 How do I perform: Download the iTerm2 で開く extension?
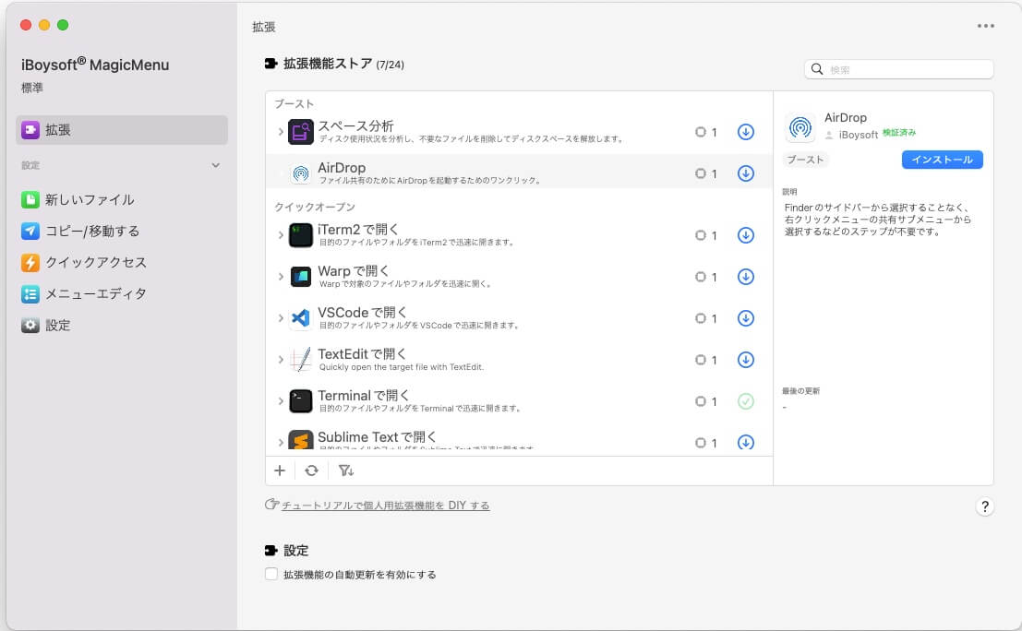pos(746,235)
